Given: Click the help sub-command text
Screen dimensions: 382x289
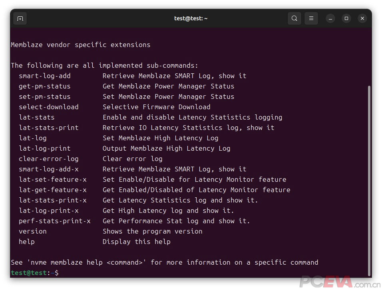Looking at the screenshot, I should pyautogui.click(x=27, y=242).
